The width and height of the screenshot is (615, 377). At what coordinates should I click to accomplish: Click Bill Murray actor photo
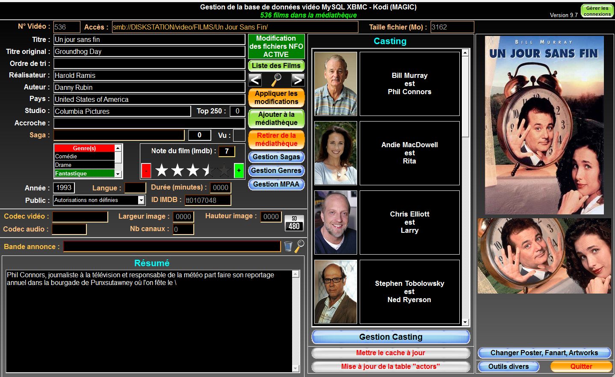pyautogui.click(x=336, y=84)
